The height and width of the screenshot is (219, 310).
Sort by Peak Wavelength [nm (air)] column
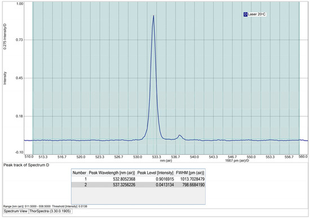coord(112,173)
